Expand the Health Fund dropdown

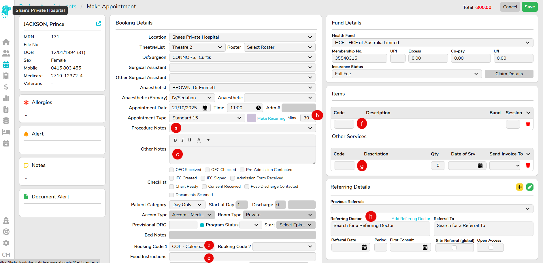tap(432, 43)
